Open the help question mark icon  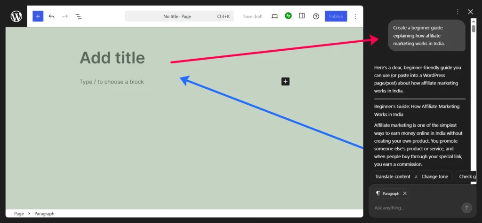coord(316,16)
